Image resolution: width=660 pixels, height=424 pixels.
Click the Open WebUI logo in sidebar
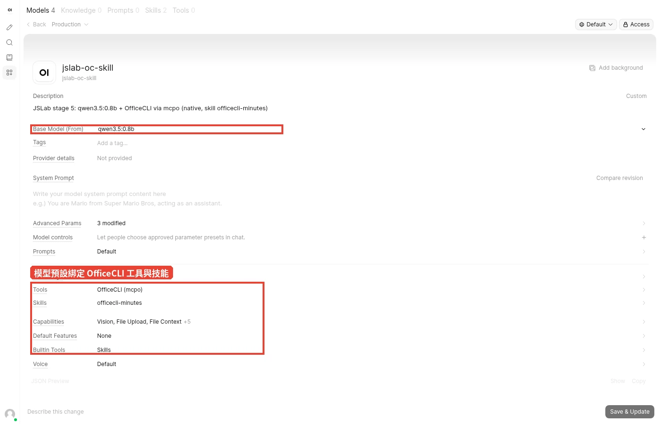point(9,10)
